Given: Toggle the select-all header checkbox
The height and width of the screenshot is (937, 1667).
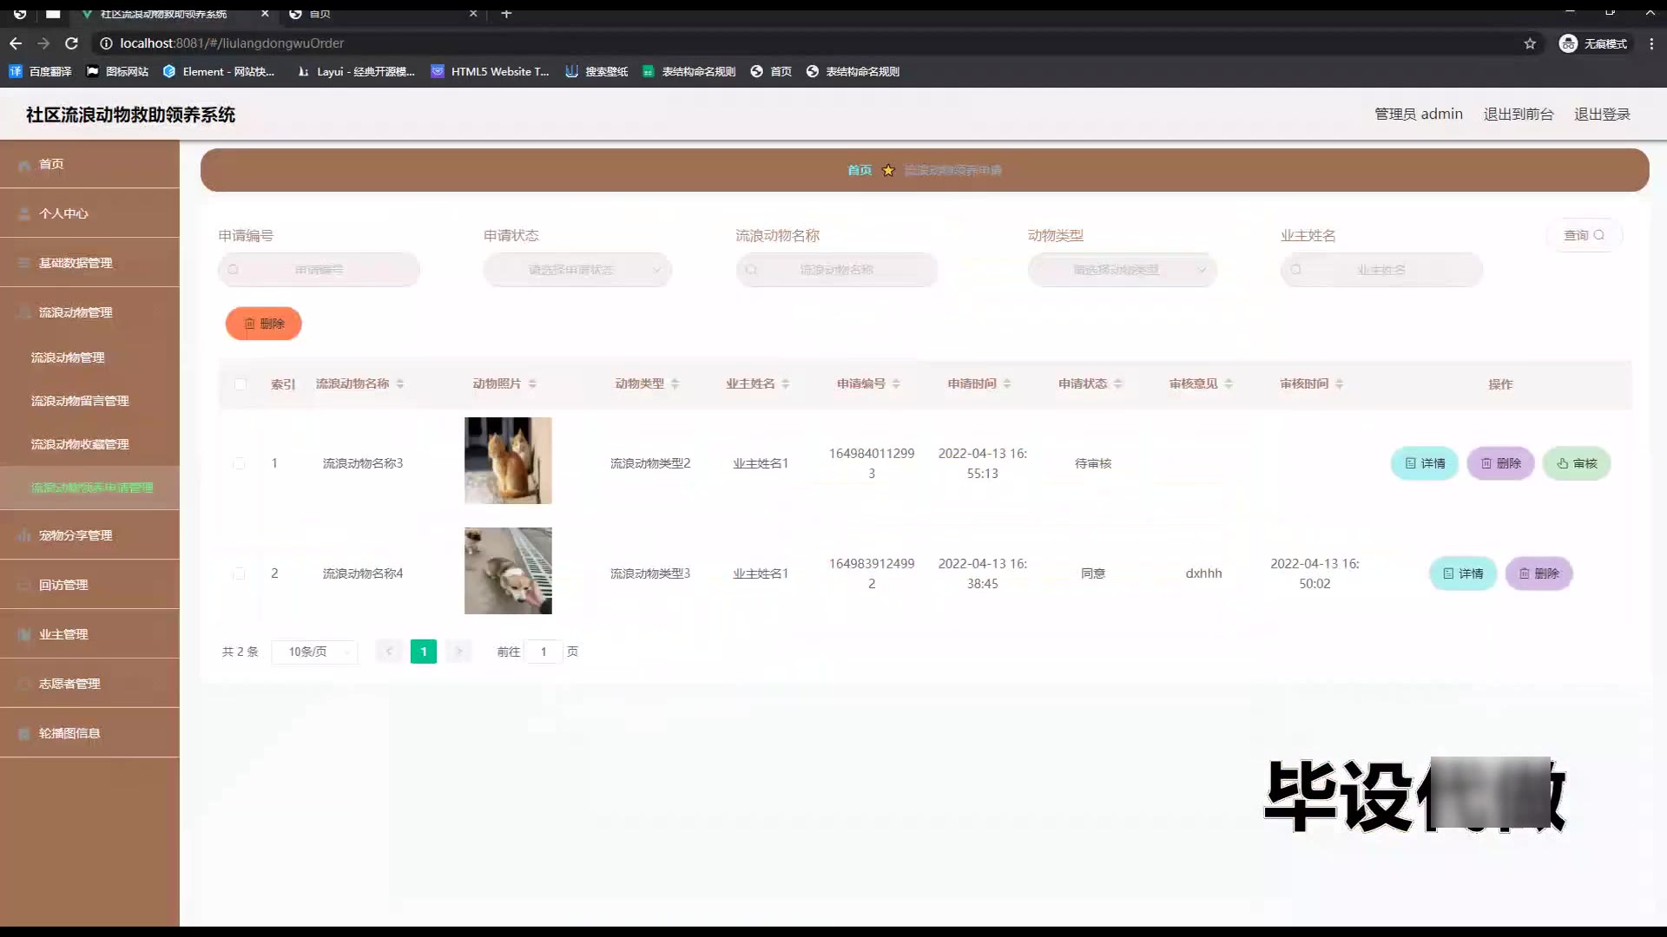Looking at the screenshot, I should [240, 383].
